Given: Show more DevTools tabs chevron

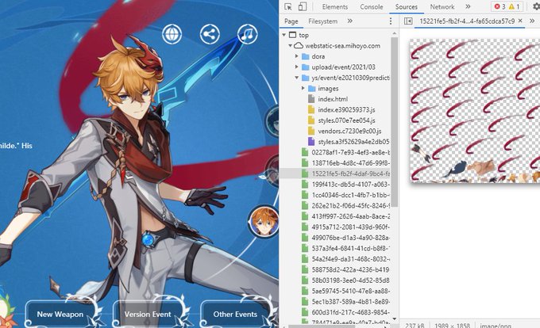Looking at the screenshot, I should [468, 6].
